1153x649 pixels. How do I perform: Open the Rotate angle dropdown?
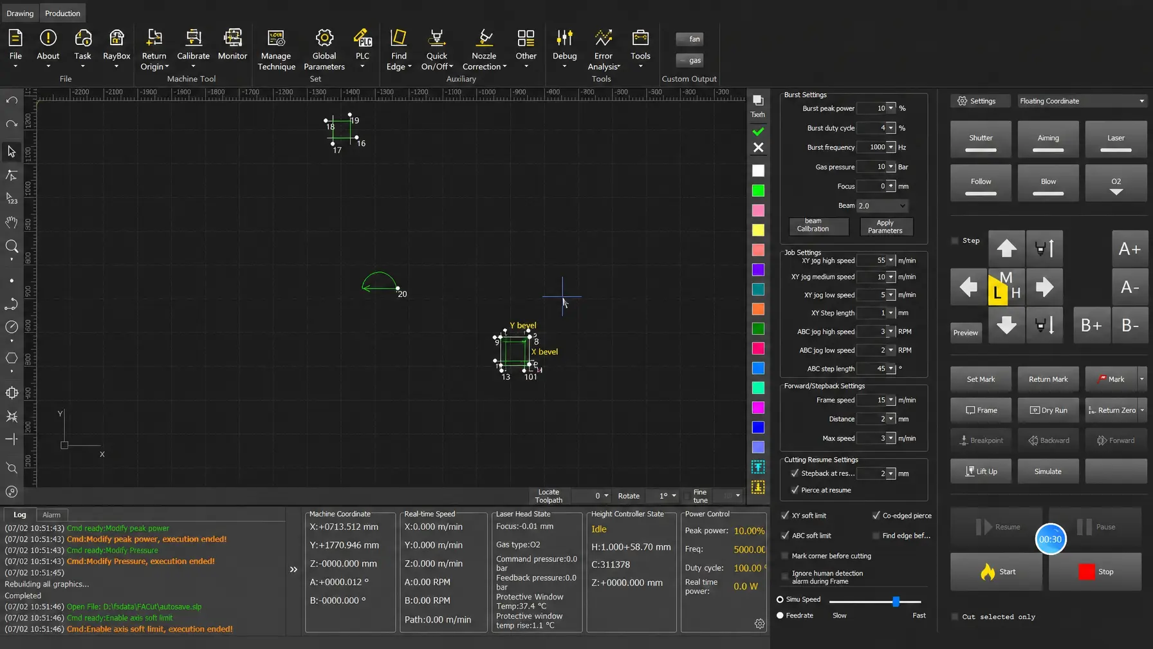coord(674,496)
